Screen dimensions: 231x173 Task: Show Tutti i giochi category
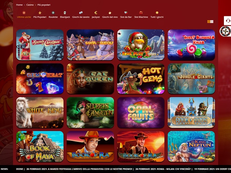(x=157, y=13)
